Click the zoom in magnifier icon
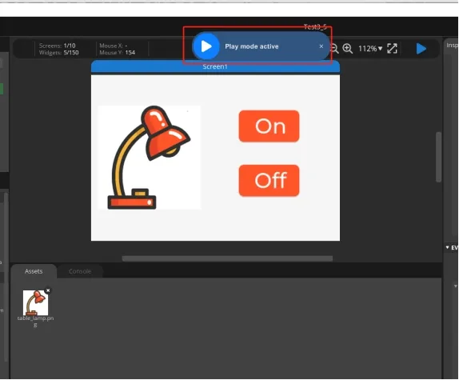This screenshot has height=380, width=459. tap(348, 49)
